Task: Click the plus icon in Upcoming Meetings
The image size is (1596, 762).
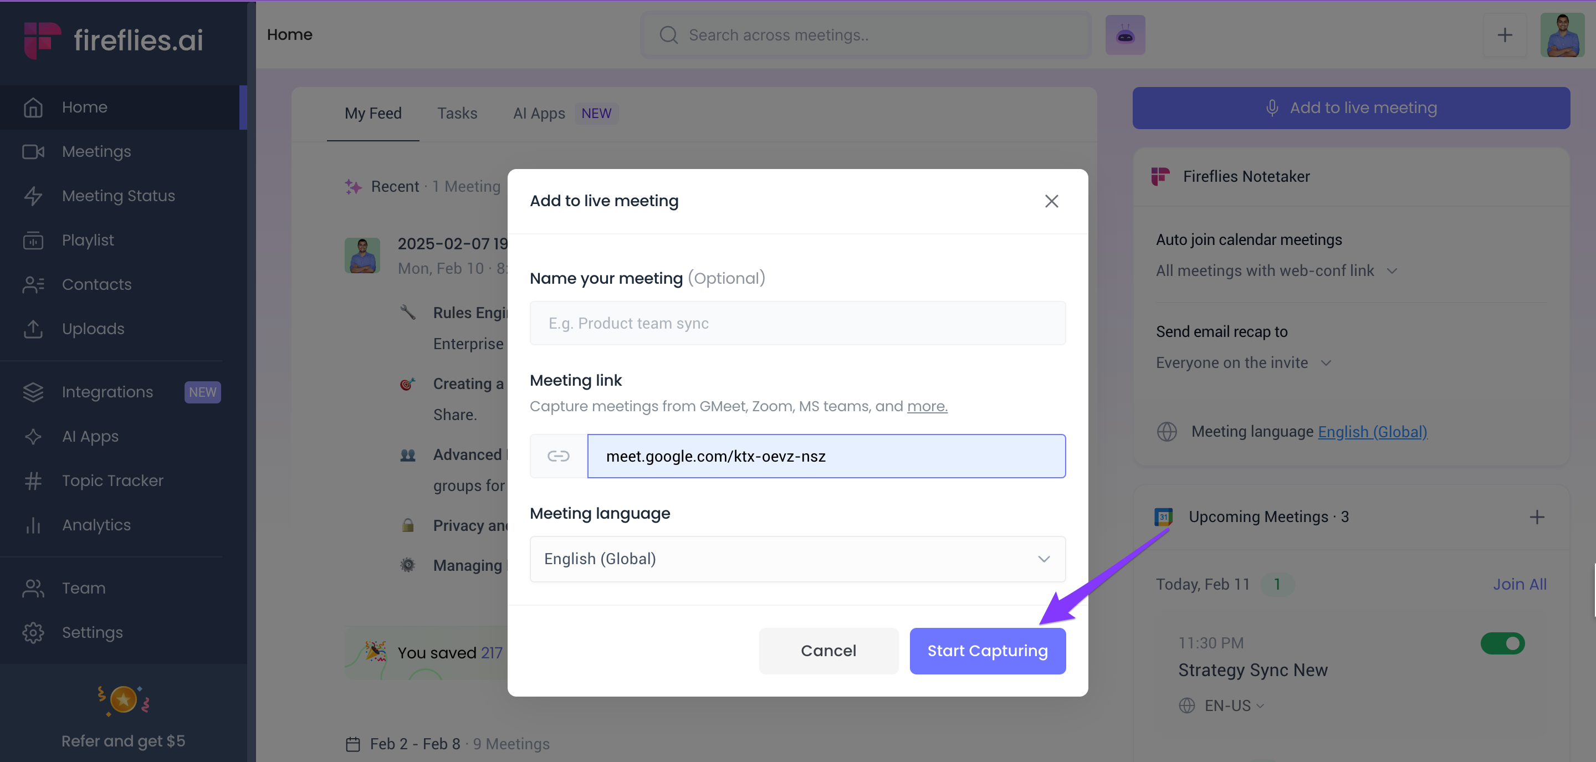Action: 1537,517
